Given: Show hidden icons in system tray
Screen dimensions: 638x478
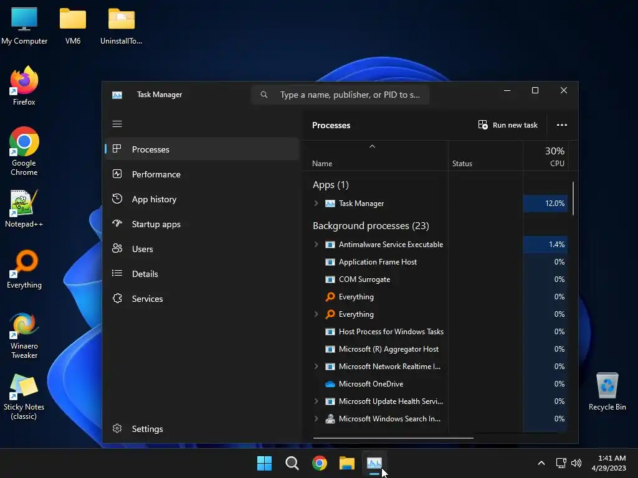Looking at the screenshot, I should pos(541,463).
